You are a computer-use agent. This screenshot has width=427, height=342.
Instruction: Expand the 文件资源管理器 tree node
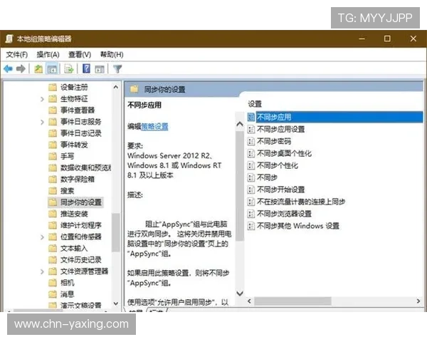(x=42, y=271)
